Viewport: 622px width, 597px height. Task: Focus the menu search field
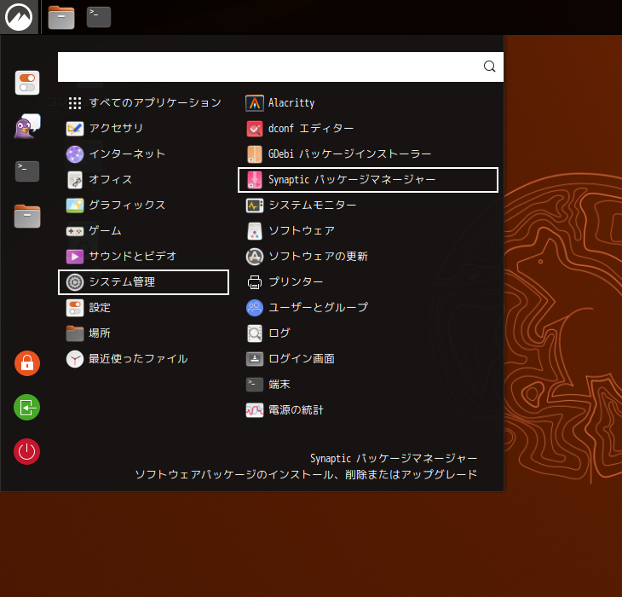tap(280, 67)
